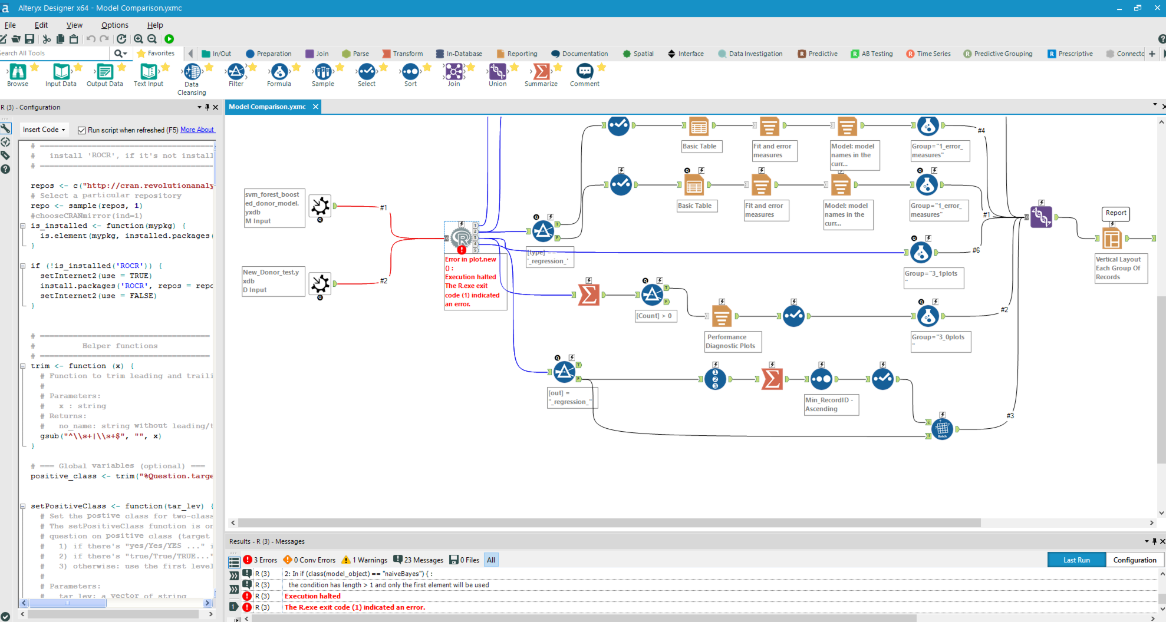Open the View menu

[74, 25]
